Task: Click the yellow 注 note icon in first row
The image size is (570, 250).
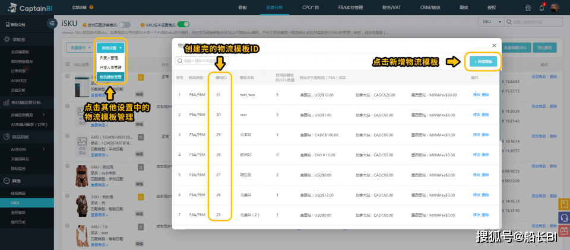Action: [141, 77]
